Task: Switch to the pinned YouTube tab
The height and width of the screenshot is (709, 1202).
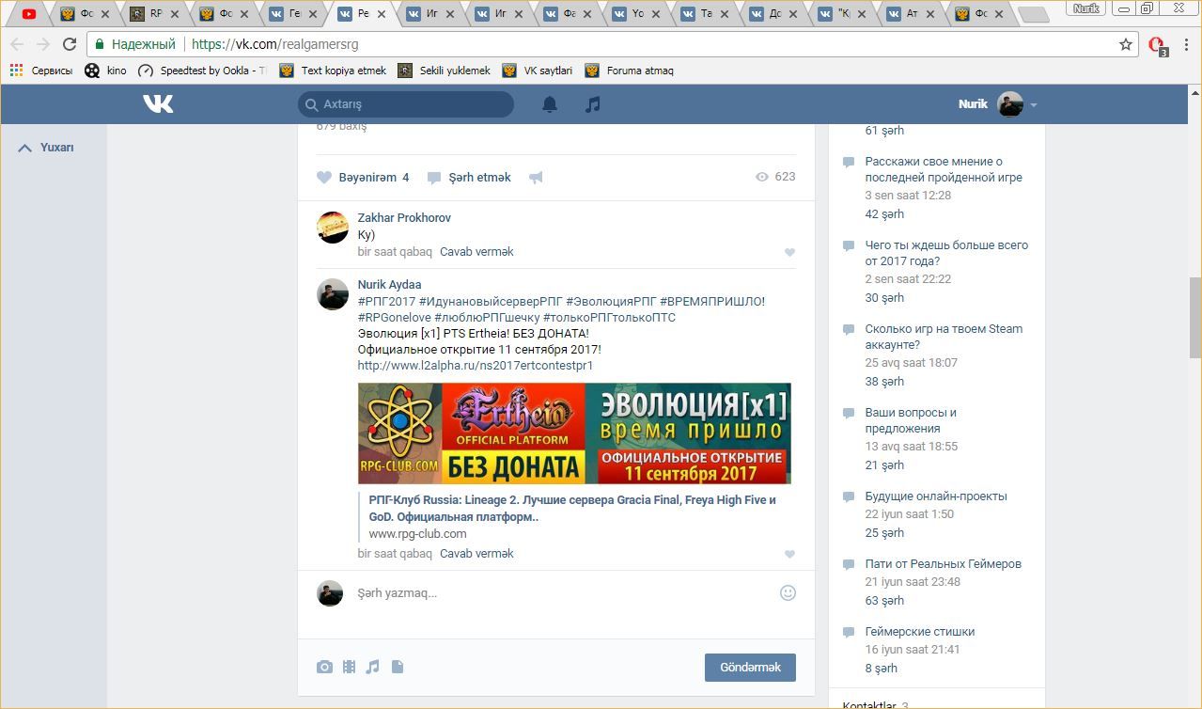Action: 29,14
